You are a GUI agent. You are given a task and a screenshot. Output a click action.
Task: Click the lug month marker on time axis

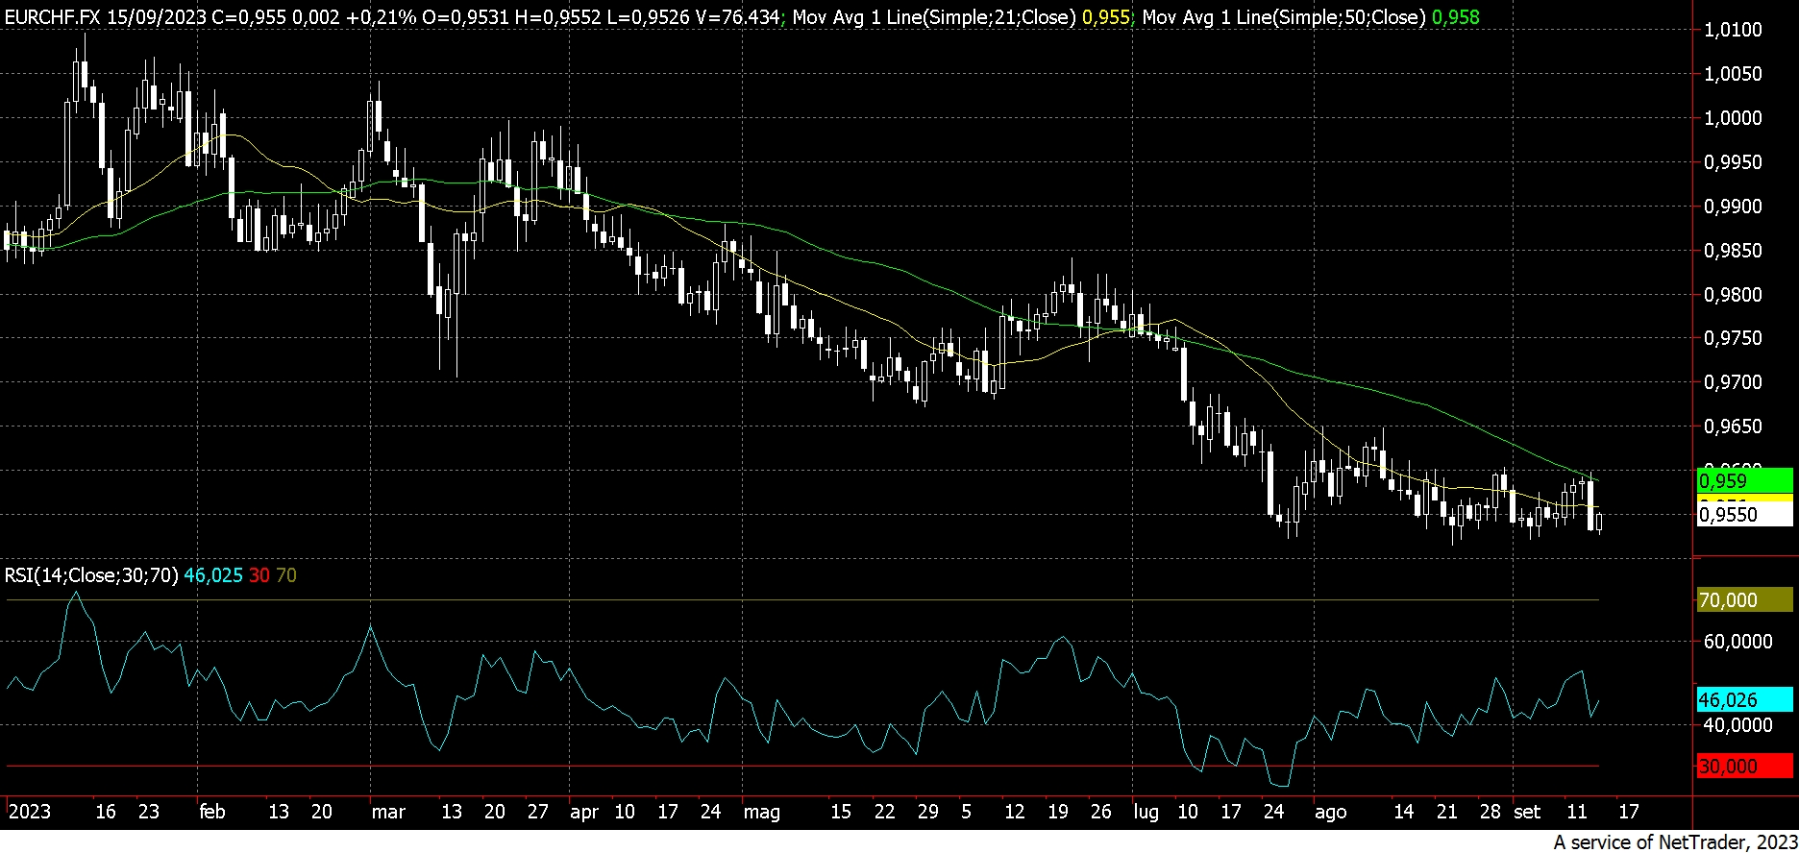(1146, 812)
